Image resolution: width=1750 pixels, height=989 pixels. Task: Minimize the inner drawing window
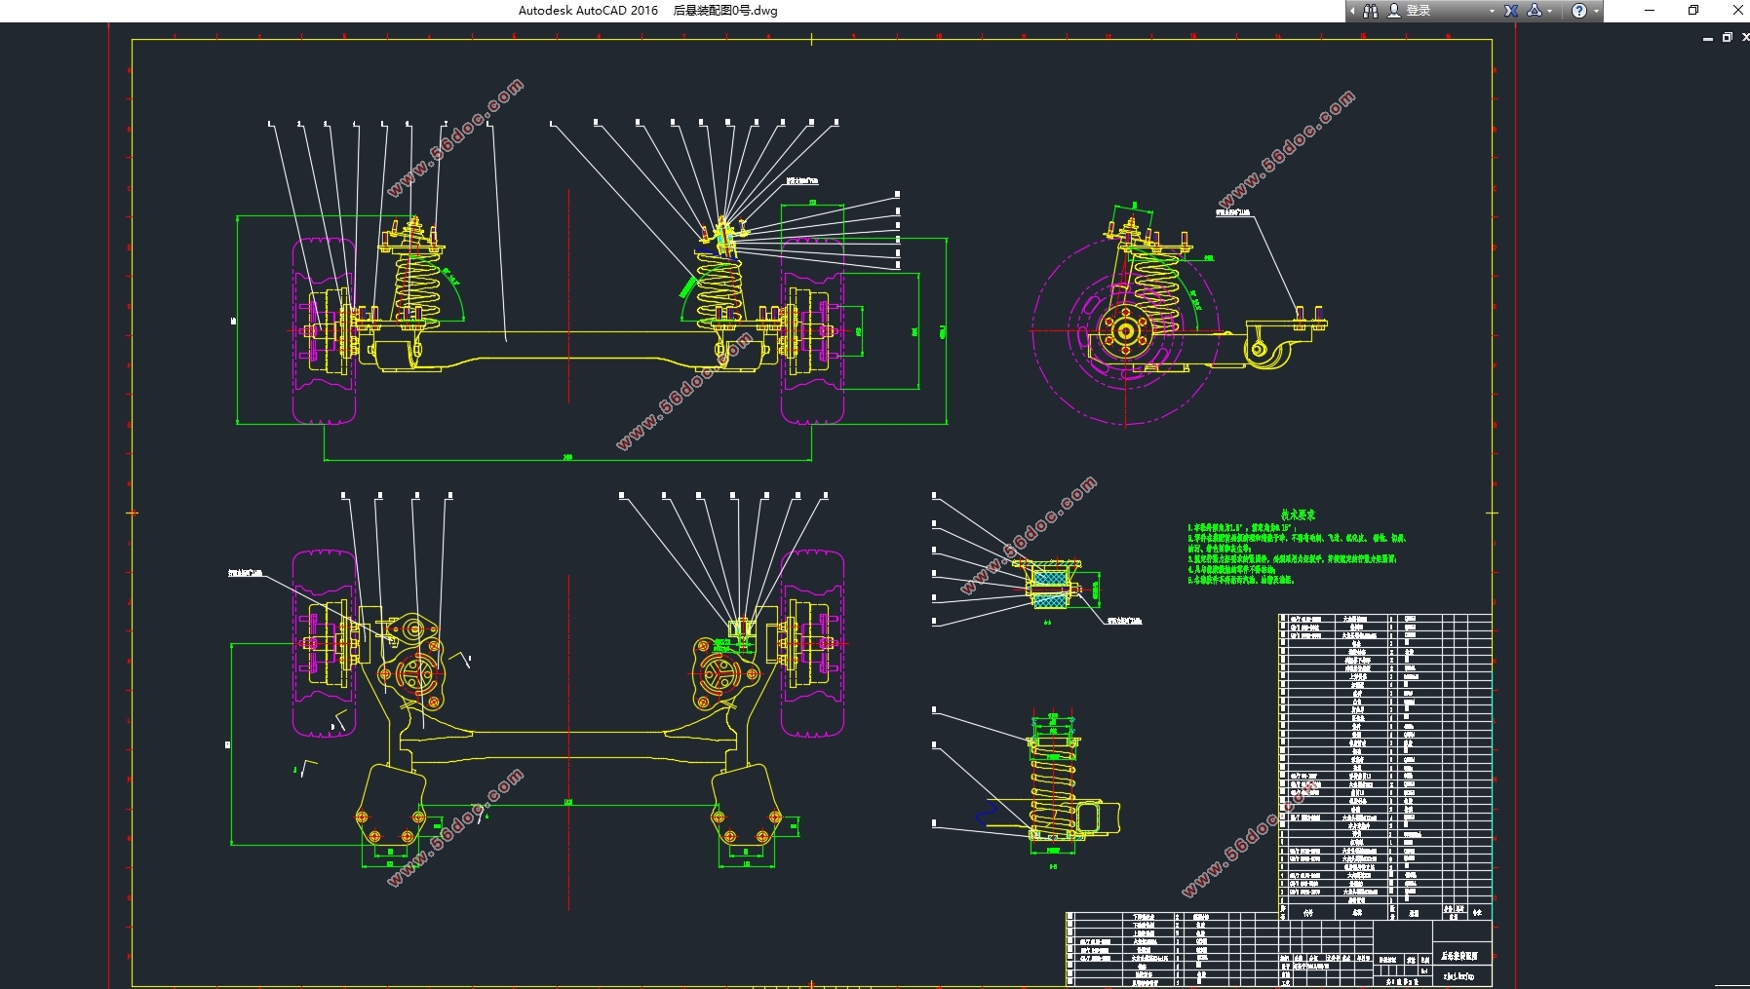click(1708, 38)
